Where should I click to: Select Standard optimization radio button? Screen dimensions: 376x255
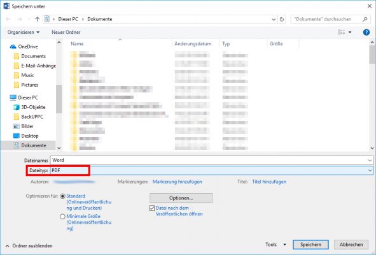pyautogui.click(x=62, y=196)
